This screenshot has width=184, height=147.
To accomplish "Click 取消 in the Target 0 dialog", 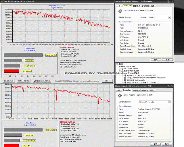I will point(167,60).
